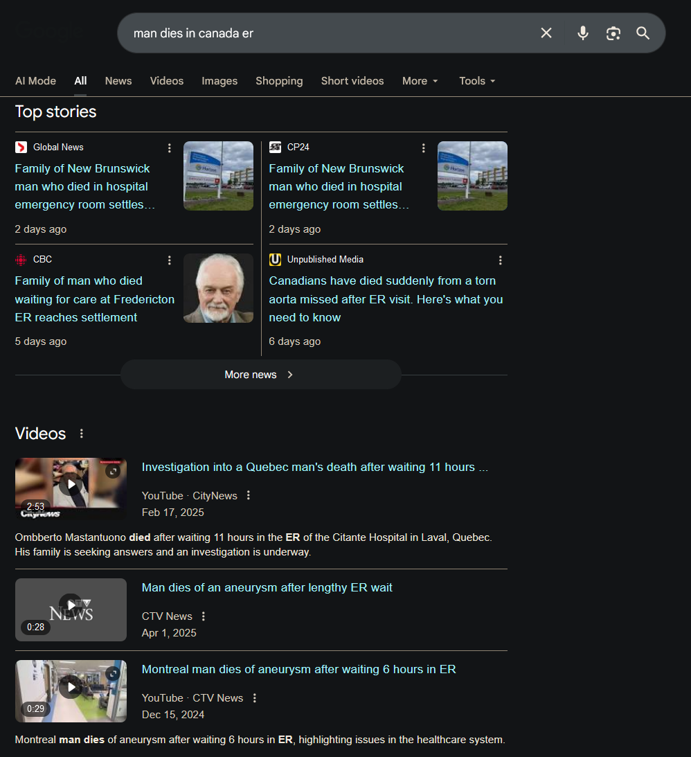The image size is (691, 757).
Task: Open options for the YouTube CTV News Dec 15 video
Action: coord(255,697)
